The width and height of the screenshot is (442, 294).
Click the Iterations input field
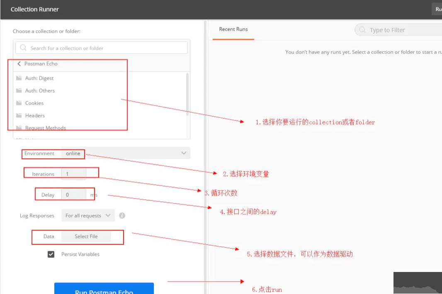point(74,172)
